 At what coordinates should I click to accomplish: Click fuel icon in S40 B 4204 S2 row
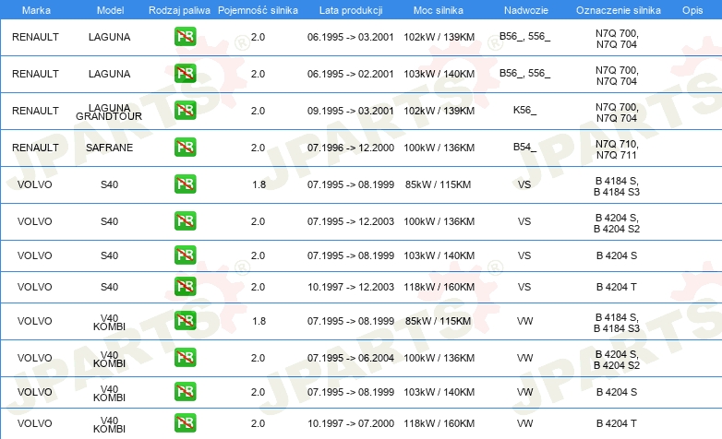click(185, 220)
